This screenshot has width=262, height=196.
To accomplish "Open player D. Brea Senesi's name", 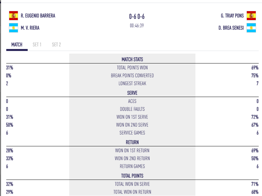I will point(231,28).
